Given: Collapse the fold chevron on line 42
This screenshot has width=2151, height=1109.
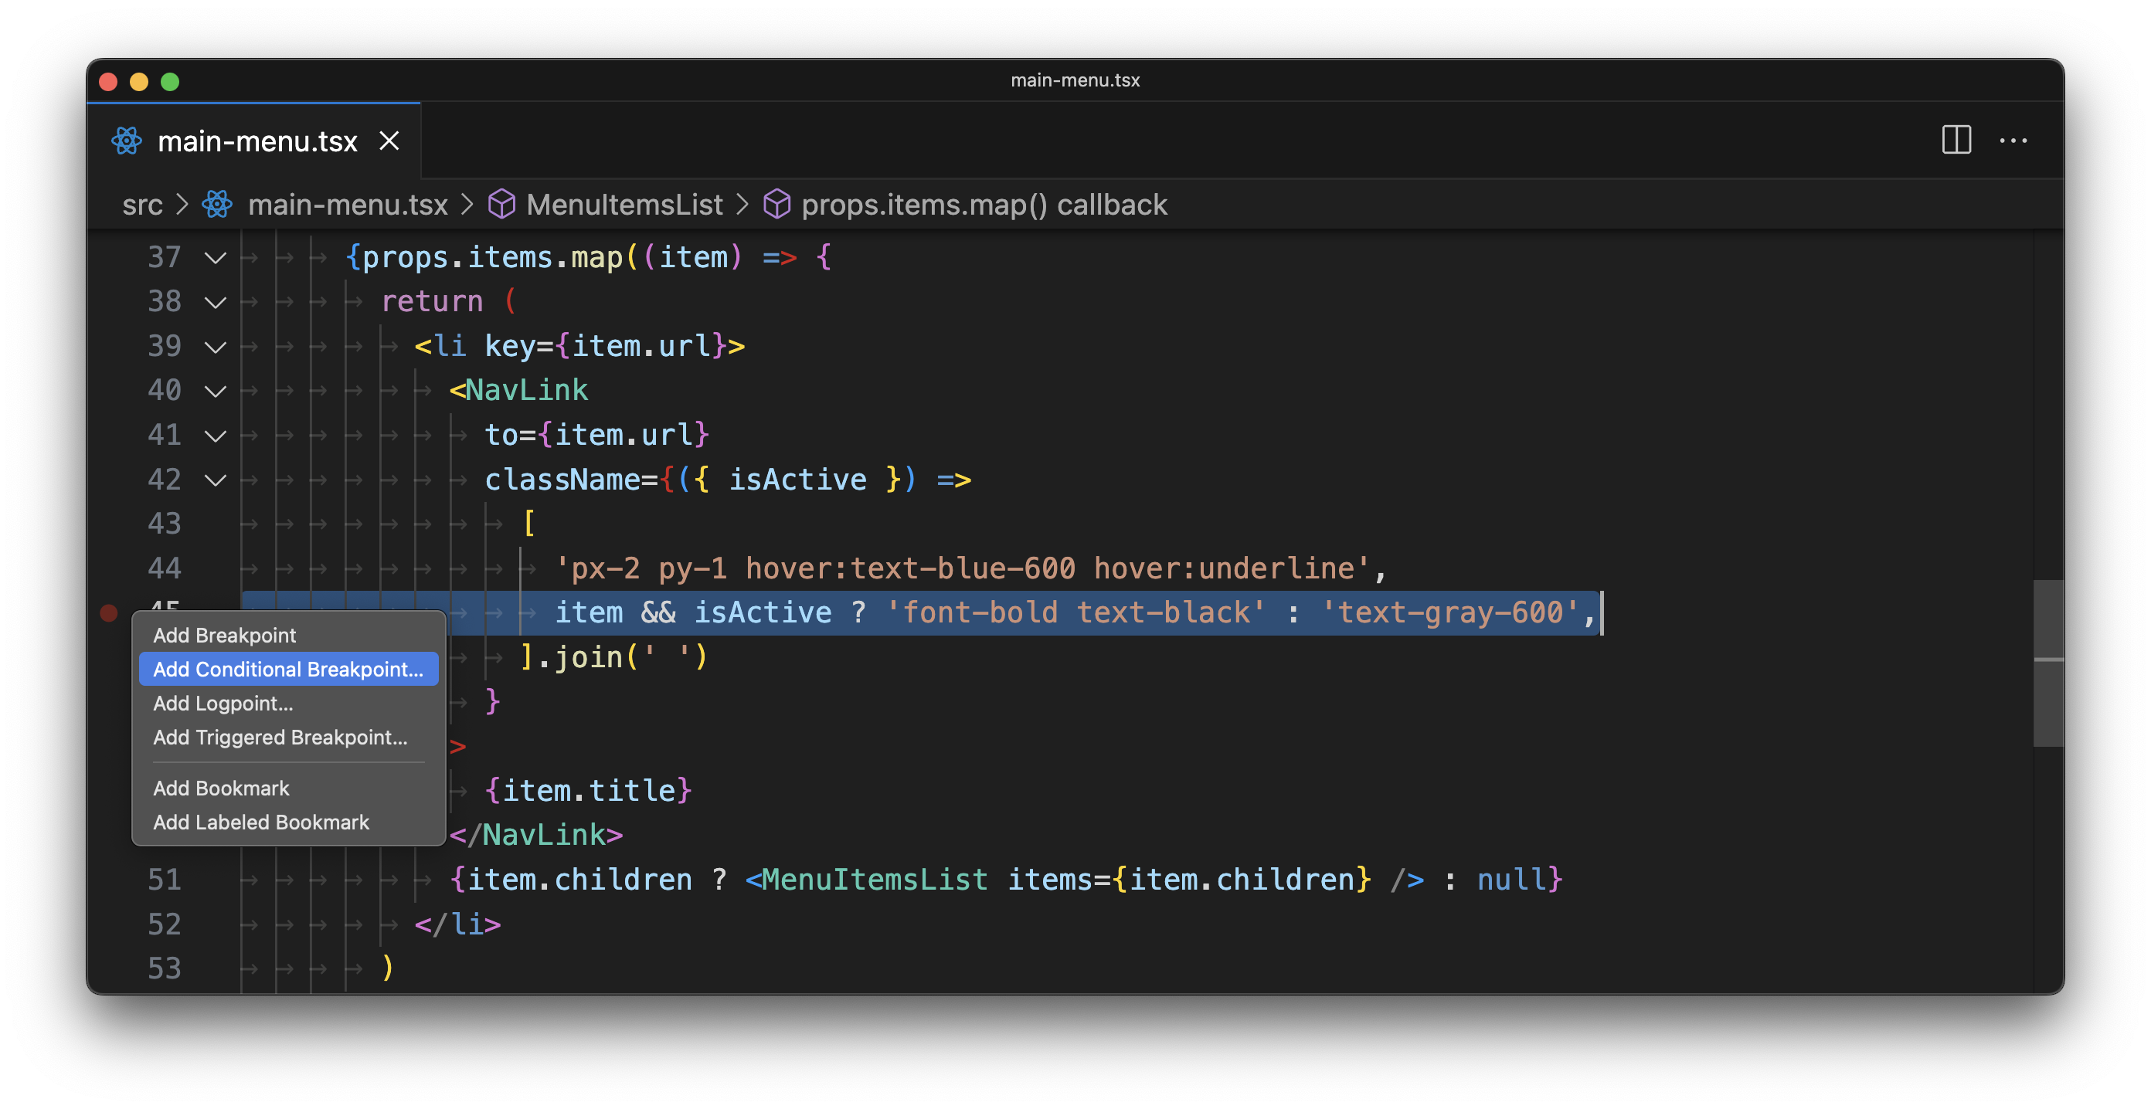Looking at the screenshot, I should click(216, 480).
